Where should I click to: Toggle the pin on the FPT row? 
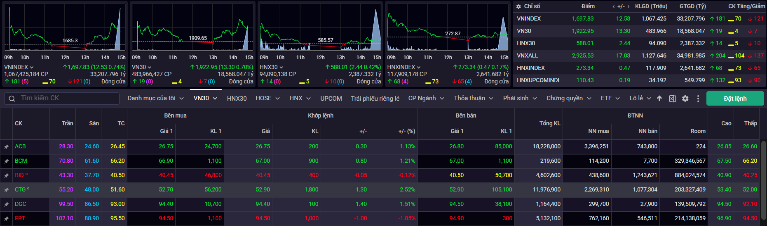coord(7,219)
